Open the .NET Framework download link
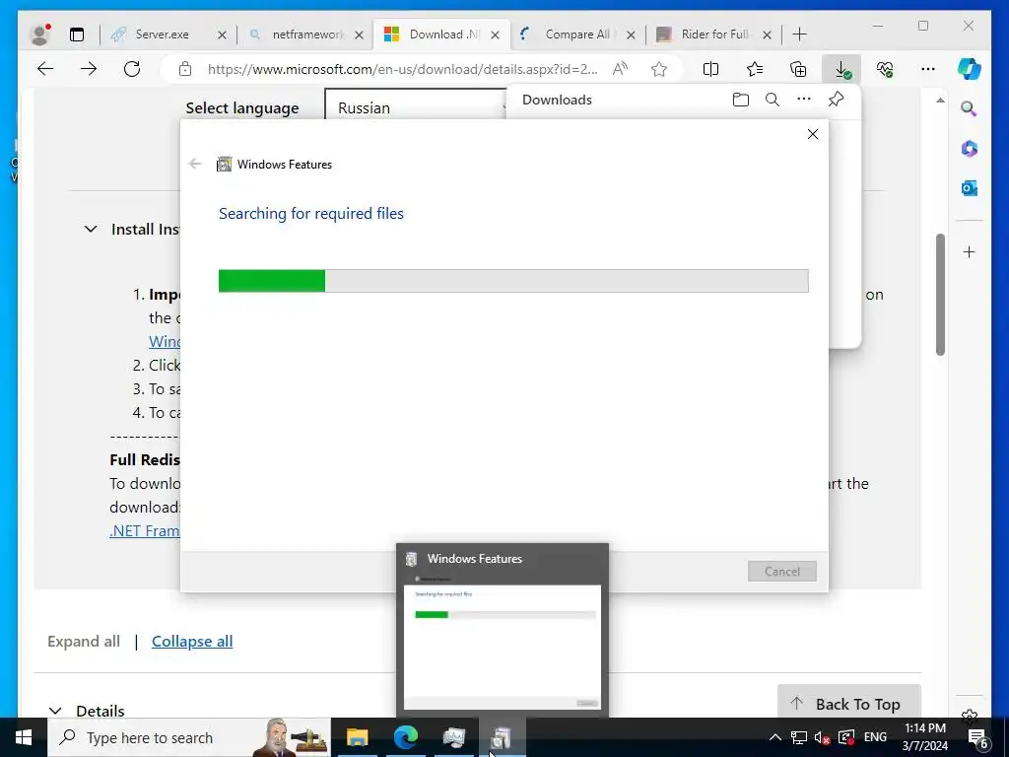 pyautogui.click(x=145, y=530)
